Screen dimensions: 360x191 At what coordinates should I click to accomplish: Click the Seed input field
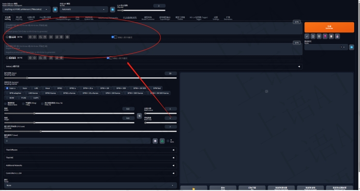[x=77, y=141]
